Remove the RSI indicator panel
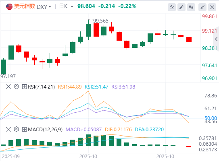This screenshot has height=161, width=219. tap(8, 87)
